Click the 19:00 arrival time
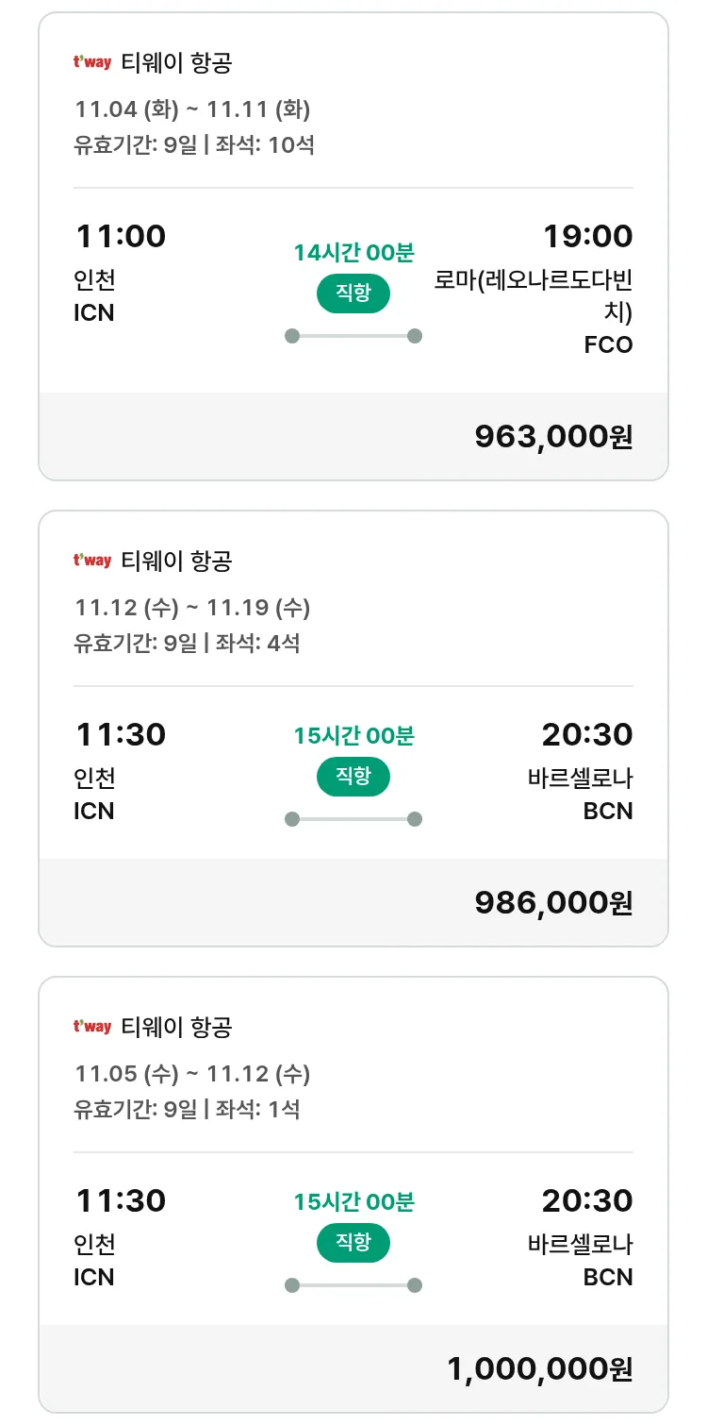Viewport: 707px width, 1425px height. tap(586, 236)
